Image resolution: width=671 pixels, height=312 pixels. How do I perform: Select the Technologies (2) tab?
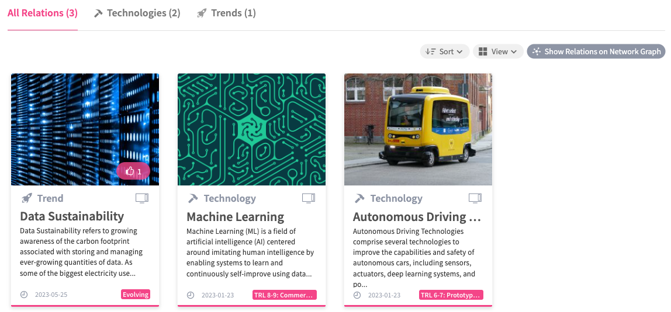(137, 13)
